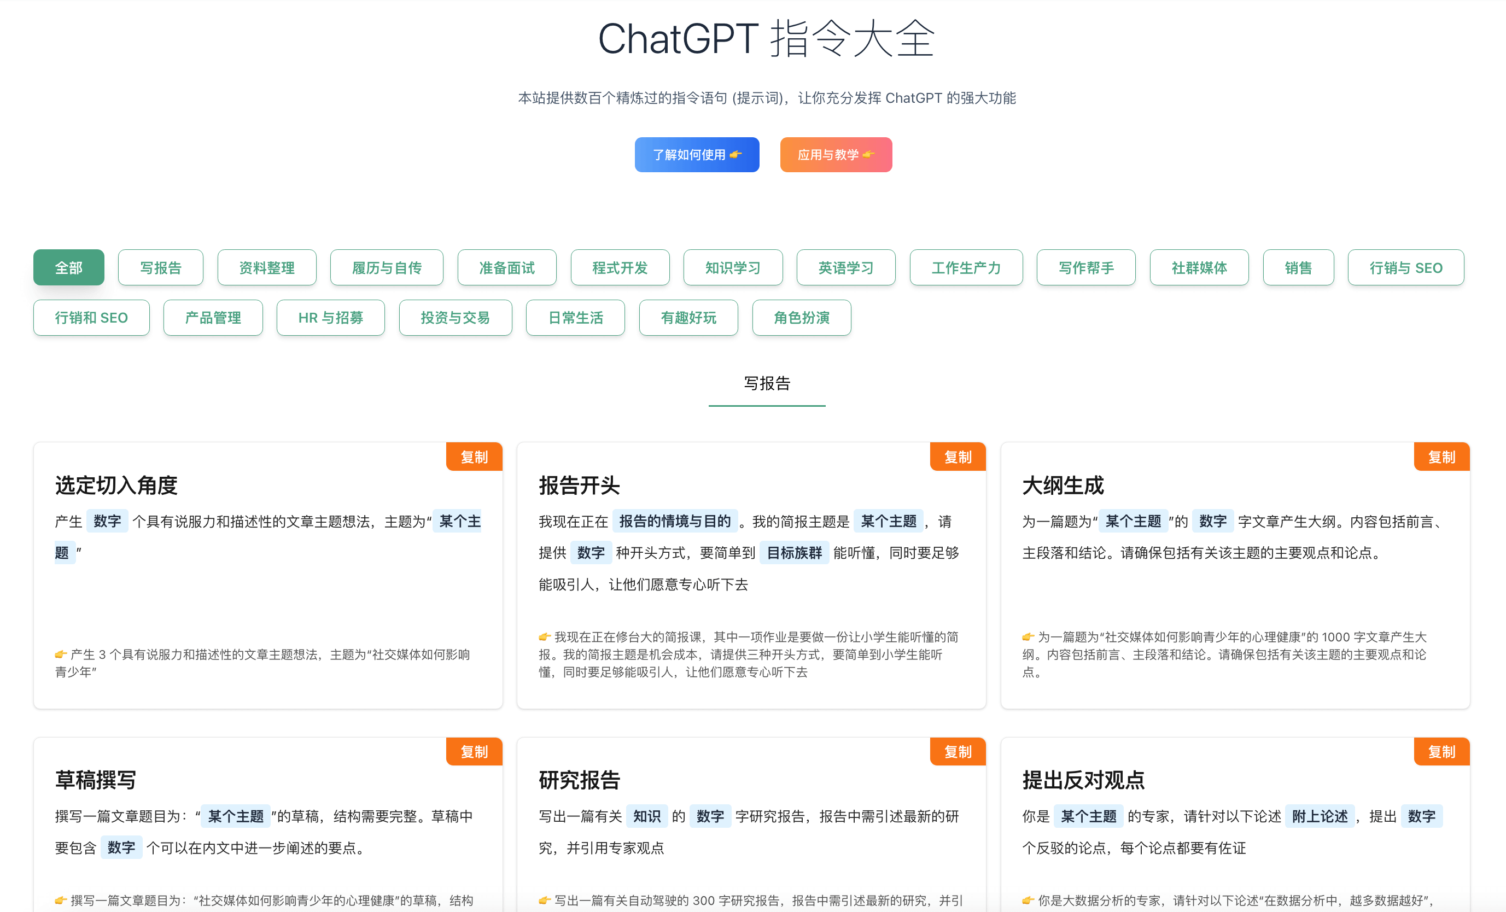Open the 社群媒体 prompt category
The width and height of the screenshot is (1506, 912).
pos(1199,267)
